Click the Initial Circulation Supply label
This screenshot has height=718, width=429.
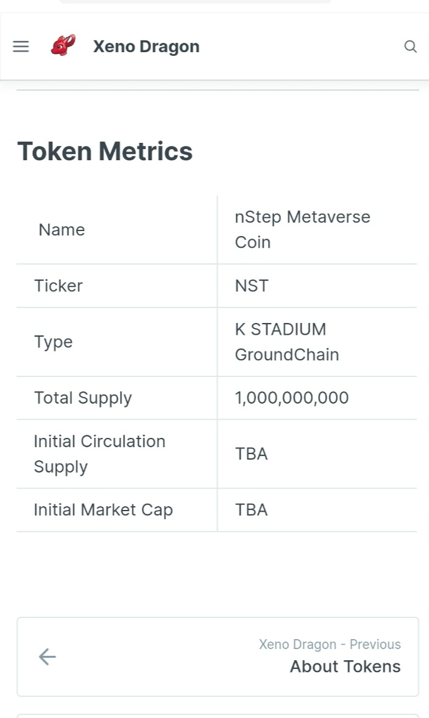[99, 454]
